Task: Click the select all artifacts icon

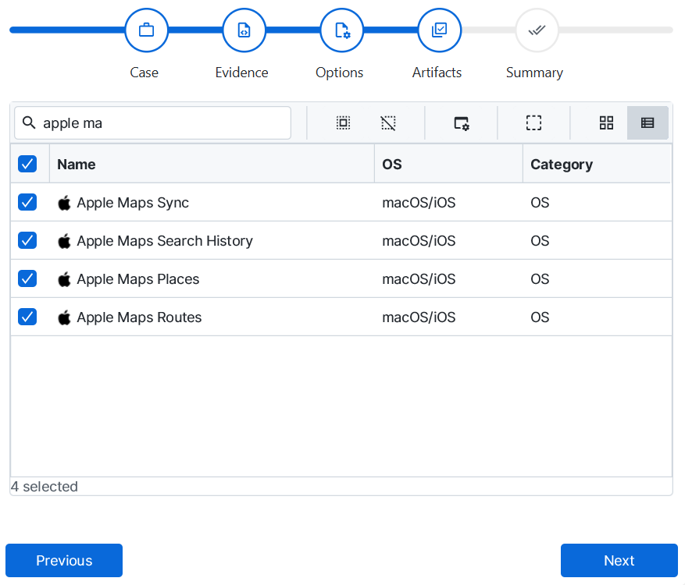Action: tap(343, 122)
